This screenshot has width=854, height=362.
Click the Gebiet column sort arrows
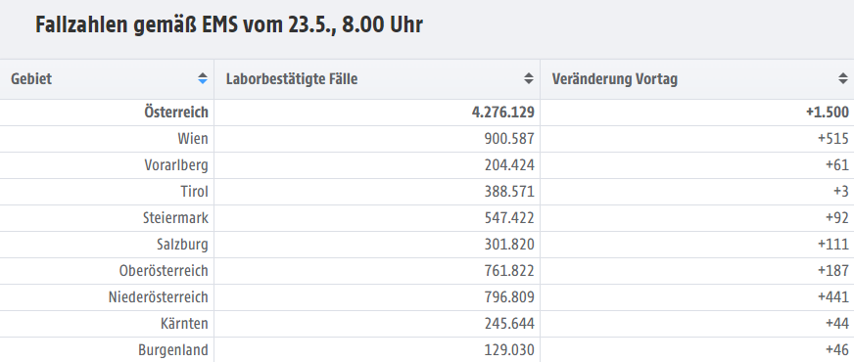pos(203,78)
